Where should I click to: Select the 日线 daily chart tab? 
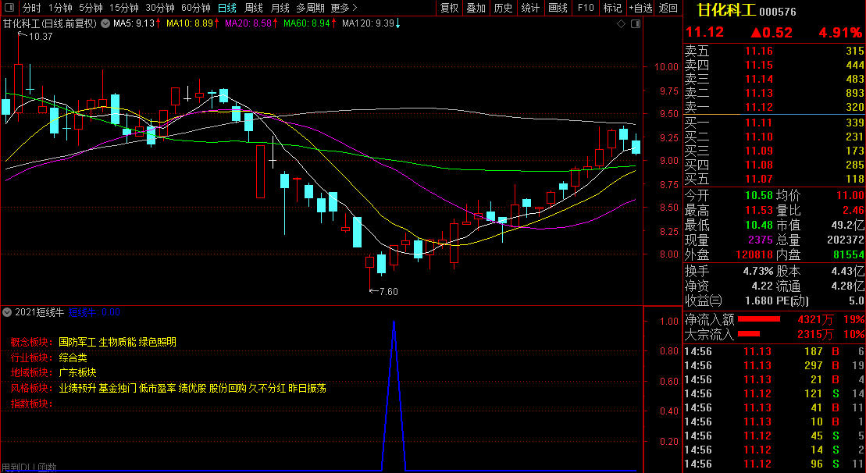point(227,8)
